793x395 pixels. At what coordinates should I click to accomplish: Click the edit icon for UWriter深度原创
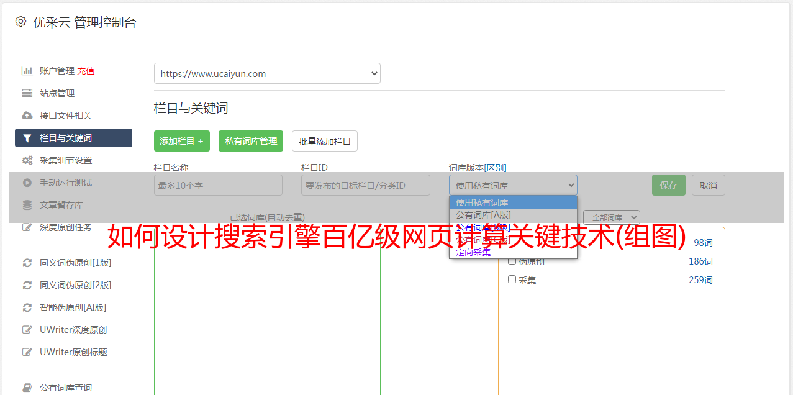(27, 330)
